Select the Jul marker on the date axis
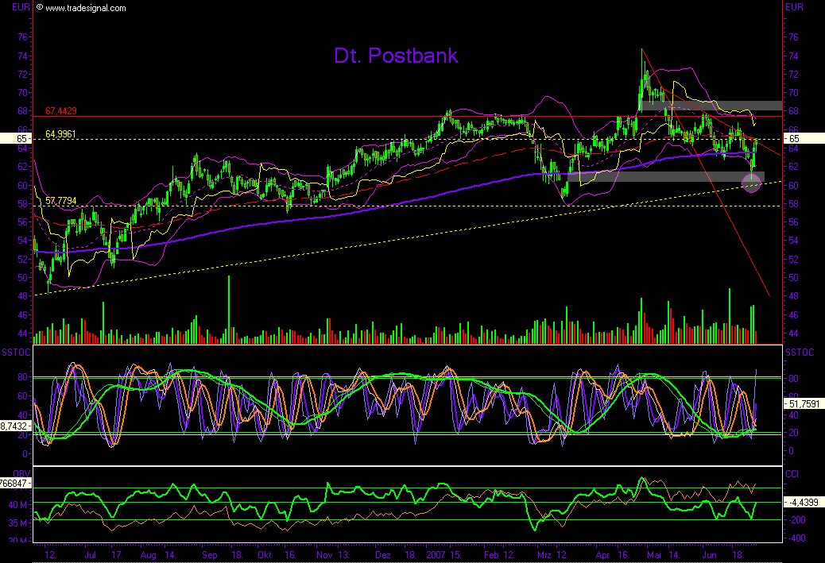Viewport: 825px width, 563px height. (x=91, y=555)
